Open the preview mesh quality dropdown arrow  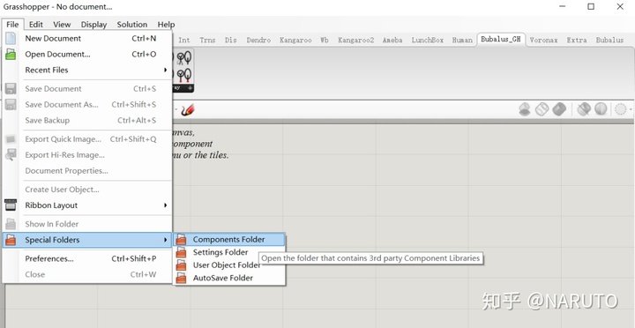coord(631,109)
